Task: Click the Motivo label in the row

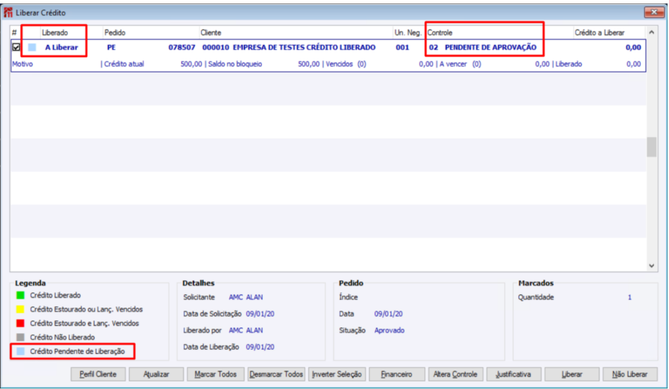Action: click(23, 64)
